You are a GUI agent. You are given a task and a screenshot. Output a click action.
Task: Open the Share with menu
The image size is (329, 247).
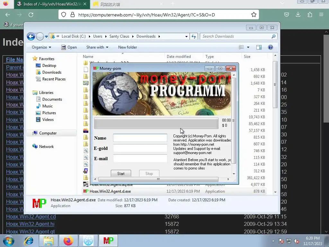97,47
